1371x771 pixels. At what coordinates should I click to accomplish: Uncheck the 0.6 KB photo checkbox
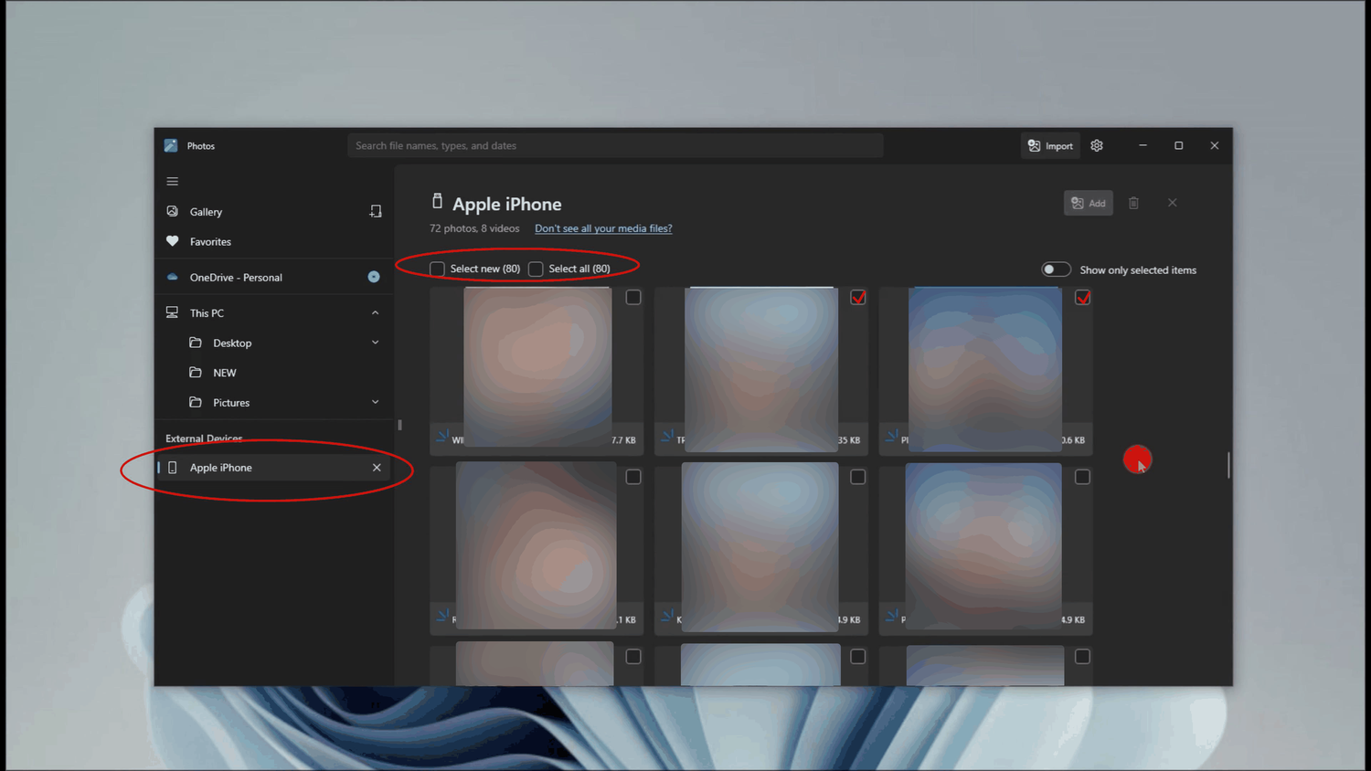coord(1082,298)
